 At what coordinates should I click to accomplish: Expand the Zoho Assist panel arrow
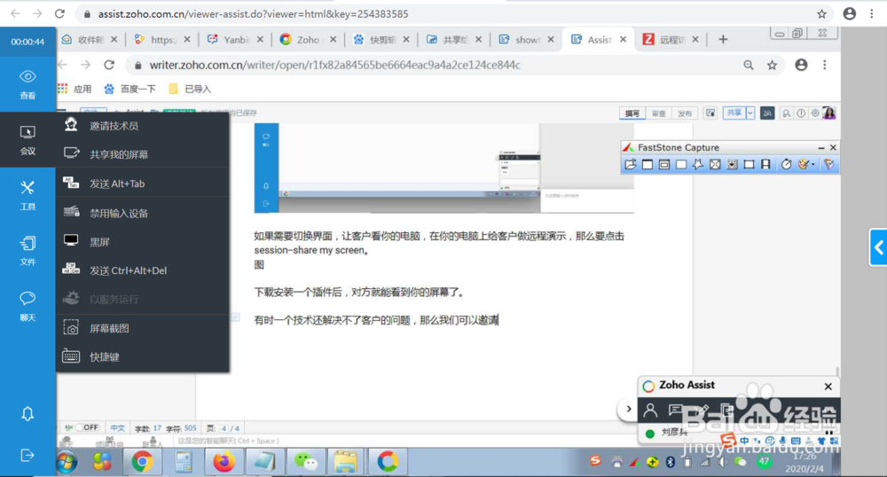click(629, 409)
